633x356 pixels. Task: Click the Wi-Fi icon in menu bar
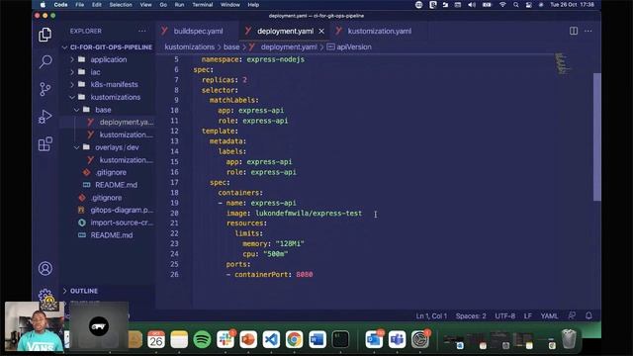502,5
